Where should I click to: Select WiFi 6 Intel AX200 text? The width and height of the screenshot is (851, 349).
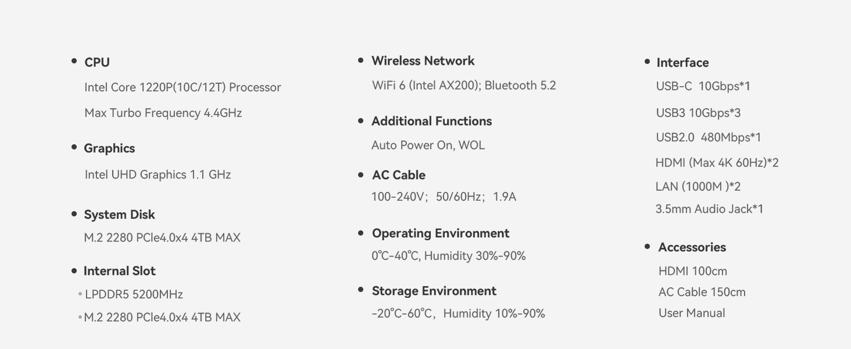(464, 86)
